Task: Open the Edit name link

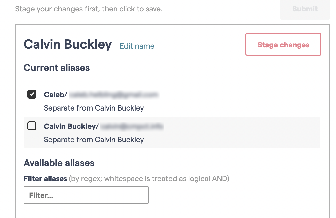Action: coord(137,46)
